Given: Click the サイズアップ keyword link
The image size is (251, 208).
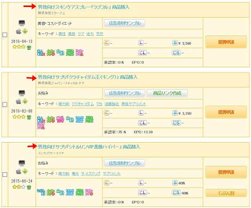Looking at the screenshot, I should pos(91,174).
